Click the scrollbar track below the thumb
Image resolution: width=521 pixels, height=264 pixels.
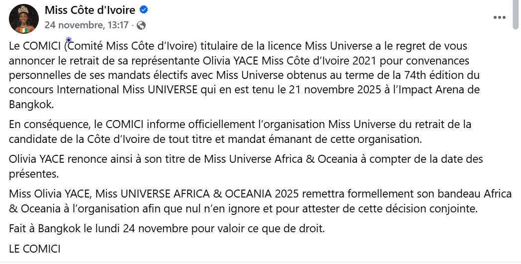pyautogui.click(x=517, y=149)
